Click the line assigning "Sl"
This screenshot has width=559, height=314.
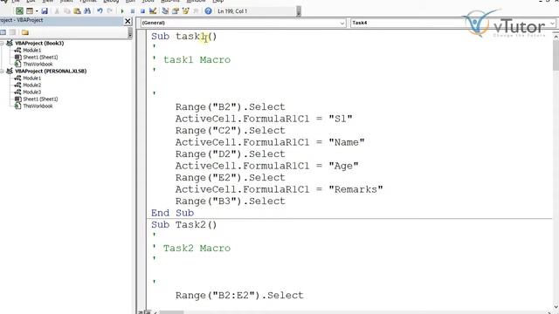264,119
